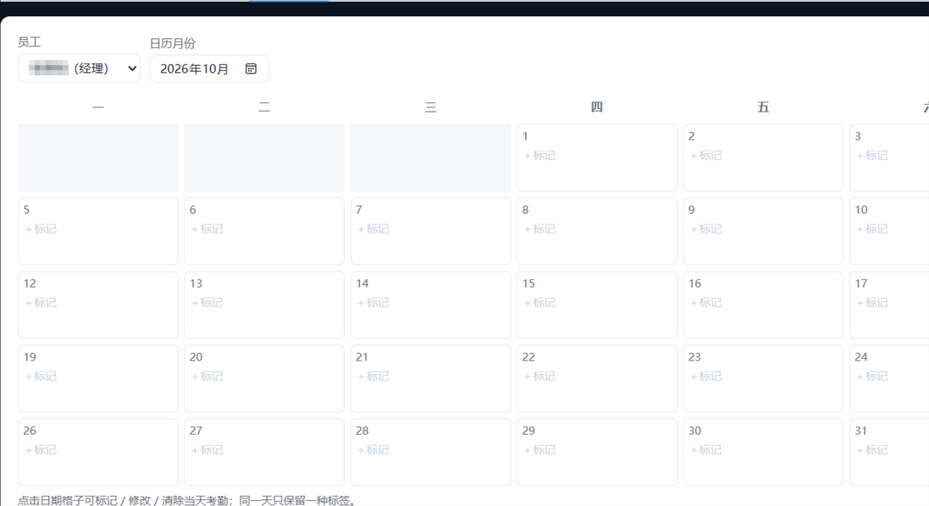Viewport: 929px width, 506px height.
Task: Add a mark on October 29
Action: click(x=539, y=450)
